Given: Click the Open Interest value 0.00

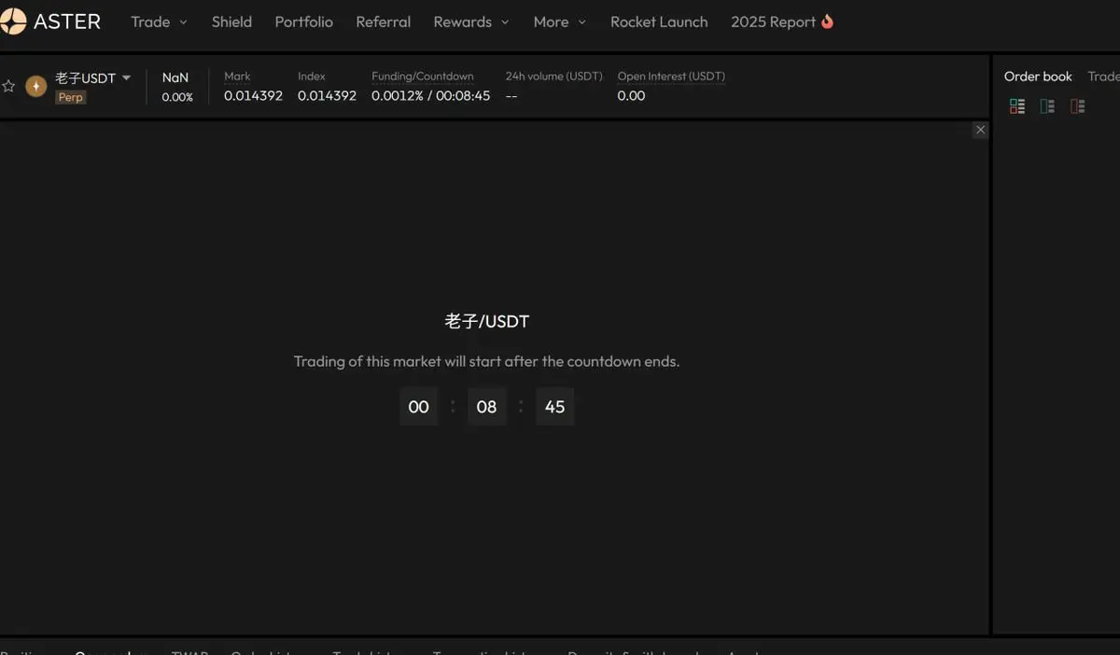Looking at the screenshot, I should click(631, 96).
